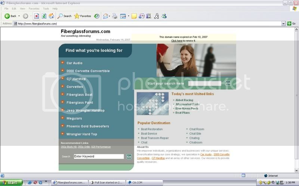This screenshot has width=299, height=186.
Task: Click the Enter Keyword search field
Action: click(x=99, y=156)
